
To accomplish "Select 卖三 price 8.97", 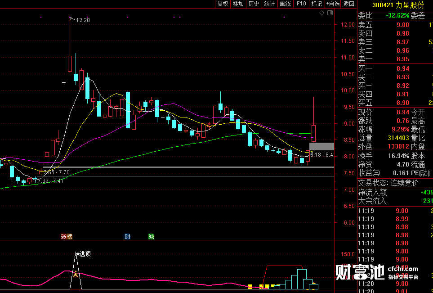I will point(402,42).
